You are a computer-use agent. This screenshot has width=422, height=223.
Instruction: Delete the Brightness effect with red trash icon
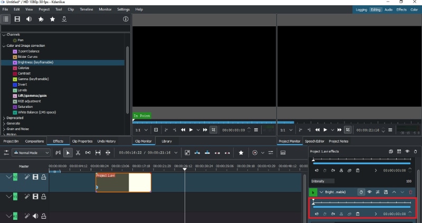click(410, 192)
